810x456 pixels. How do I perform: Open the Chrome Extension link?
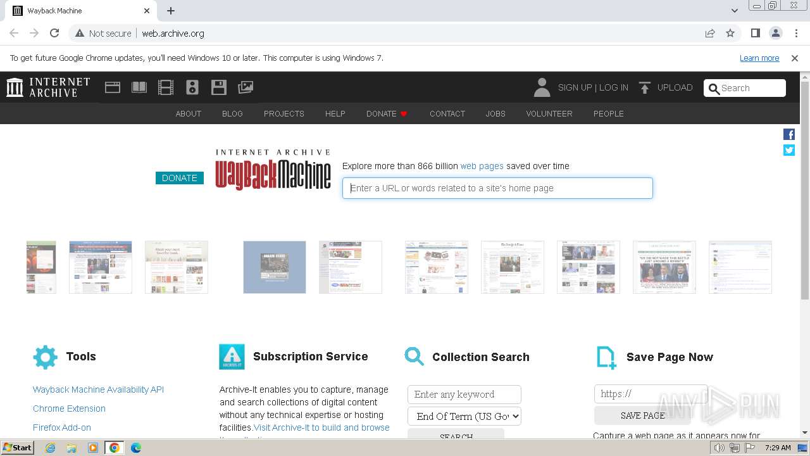69,408
